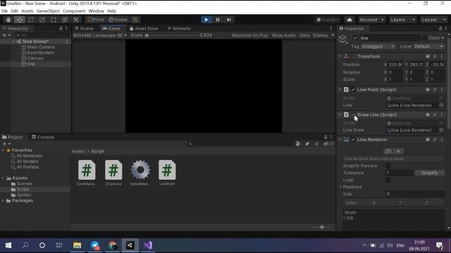Screen dimensions: 451x253
Task: Select the GameManager gear asset
Action: (140, 173)
